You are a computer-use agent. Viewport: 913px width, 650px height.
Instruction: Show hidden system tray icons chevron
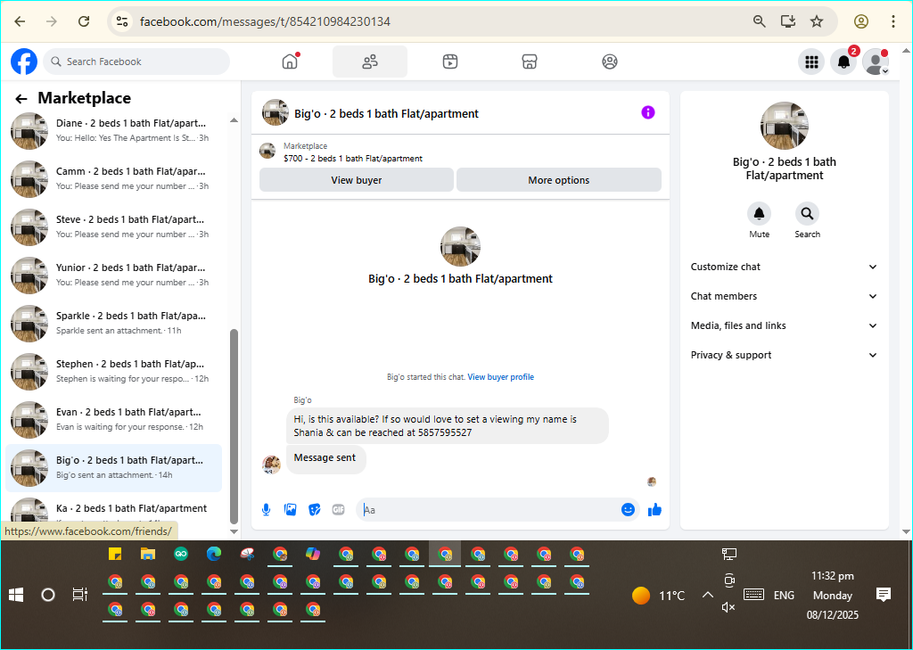[707, 595]
